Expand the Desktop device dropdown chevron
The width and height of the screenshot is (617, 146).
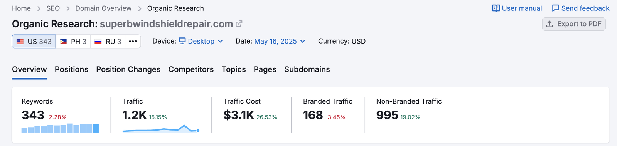coord(220,41)
